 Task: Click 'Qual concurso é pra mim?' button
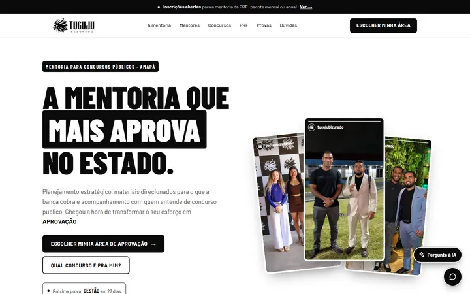[x=86, y=265]
